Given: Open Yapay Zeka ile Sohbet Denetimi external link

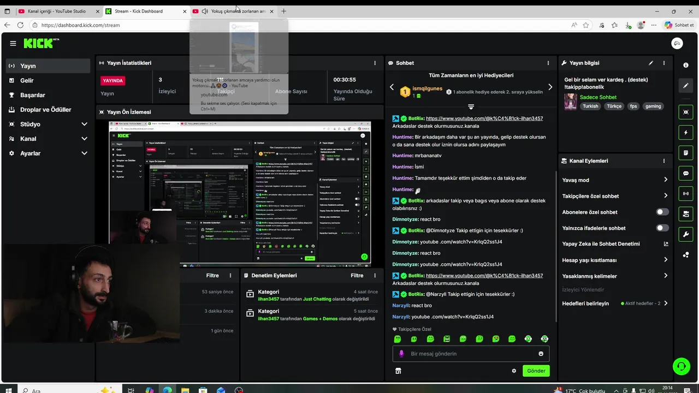Looking at the screenshot, I should (x=666, y=244).
